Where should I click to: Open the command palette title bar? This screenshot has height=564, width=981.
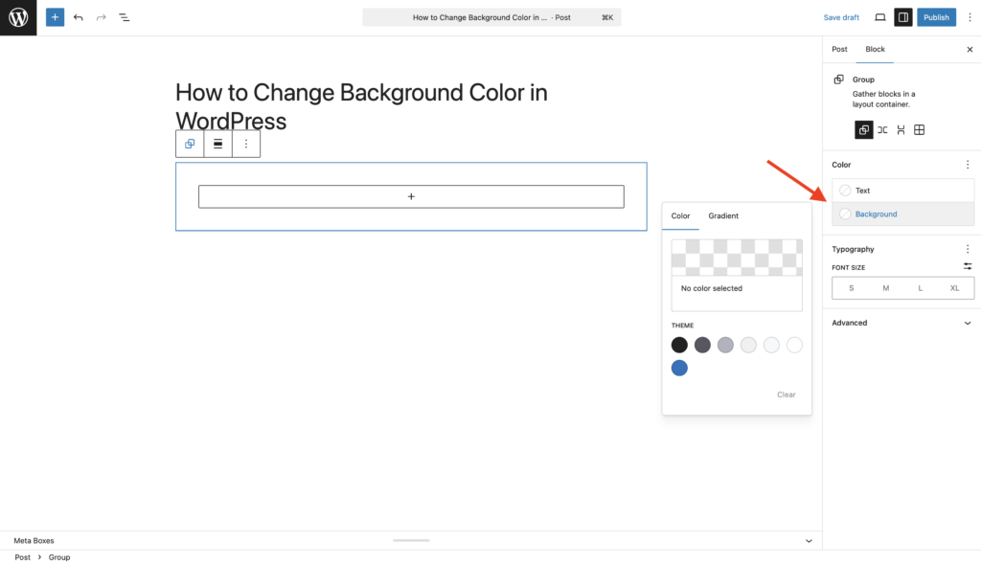[x=491, y=17]
